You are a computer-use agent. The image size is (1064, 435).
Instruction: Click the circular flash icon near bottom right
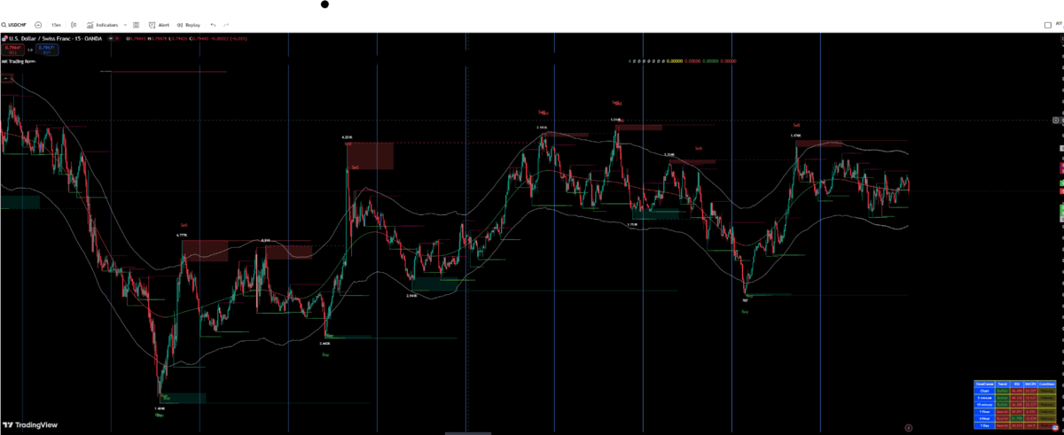[909, 427]
